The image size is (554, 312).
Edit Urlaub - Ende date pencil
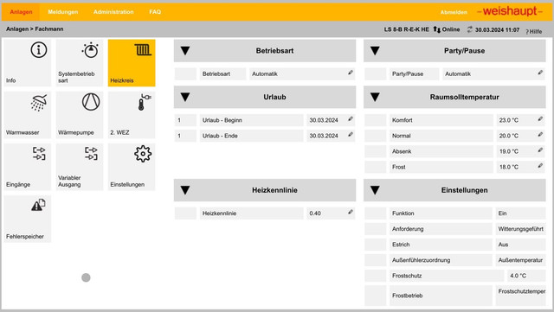[350, 135]
